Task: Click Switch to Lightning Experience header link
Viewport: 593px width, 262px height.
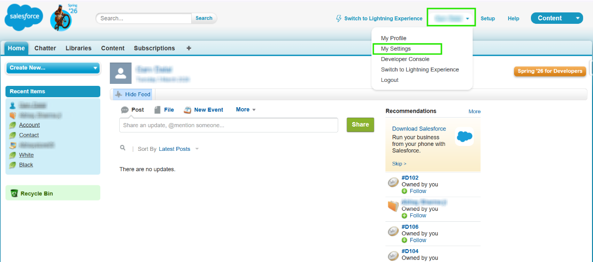Action: 383,18
